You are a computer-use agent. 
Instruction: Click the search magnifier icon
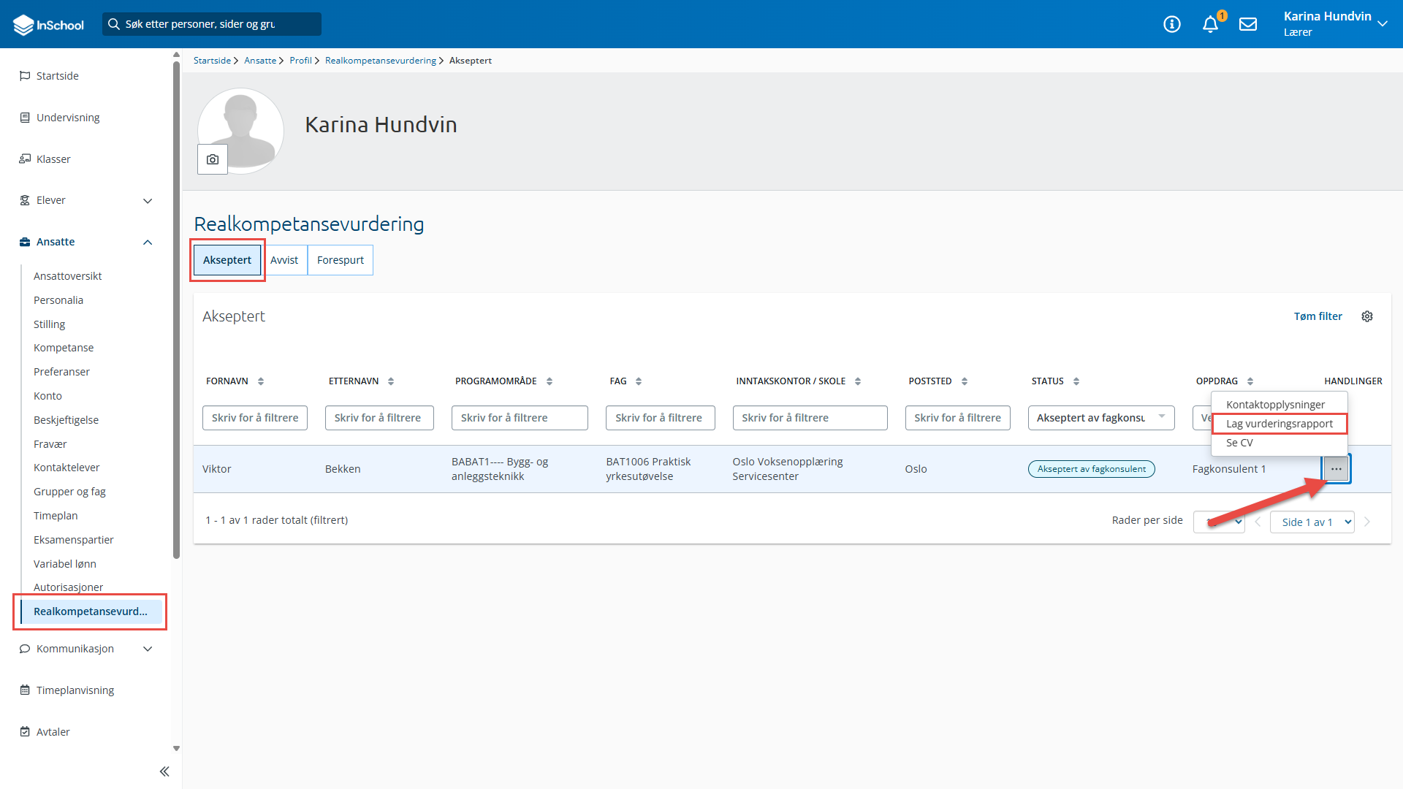[113, 24]
